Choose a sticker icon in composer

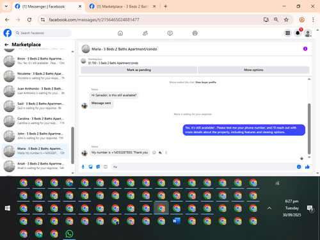(x=98, y=167)
